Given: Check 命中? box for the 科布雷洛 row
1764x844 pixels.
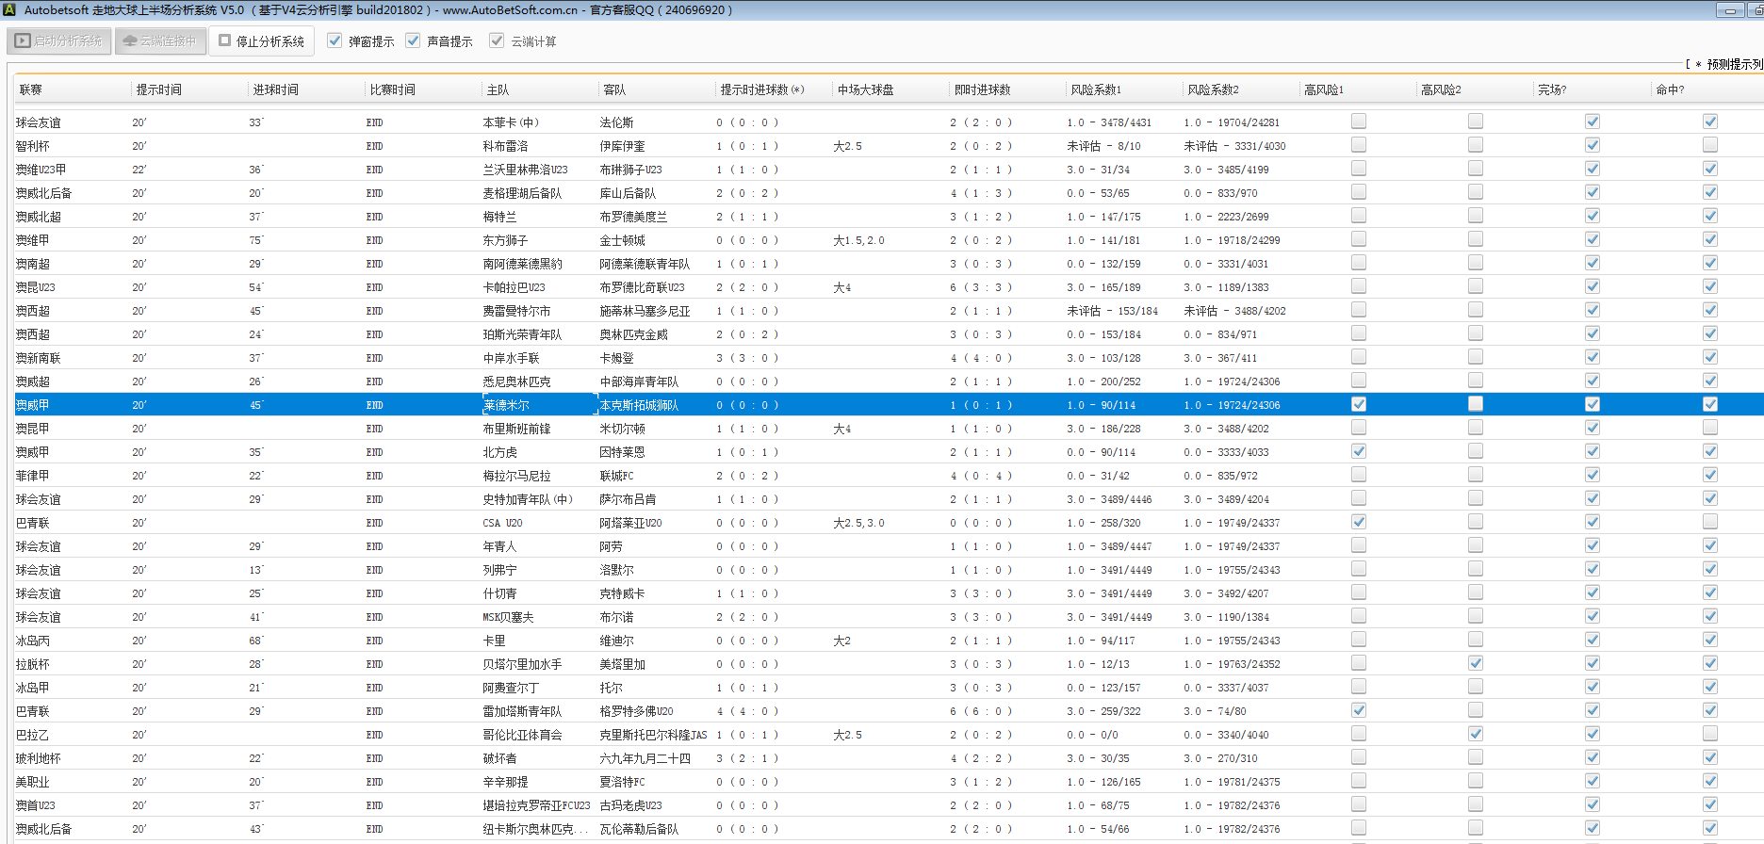Looking at the screenshot, I should 1709,145.
